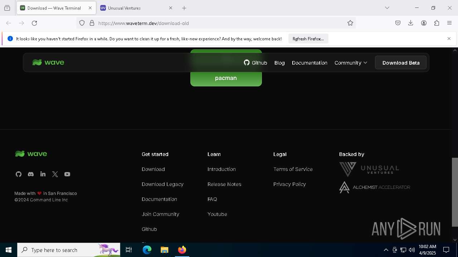
Task: Click the Alchemist Accelerator backer logo
Action: (375, 187)
